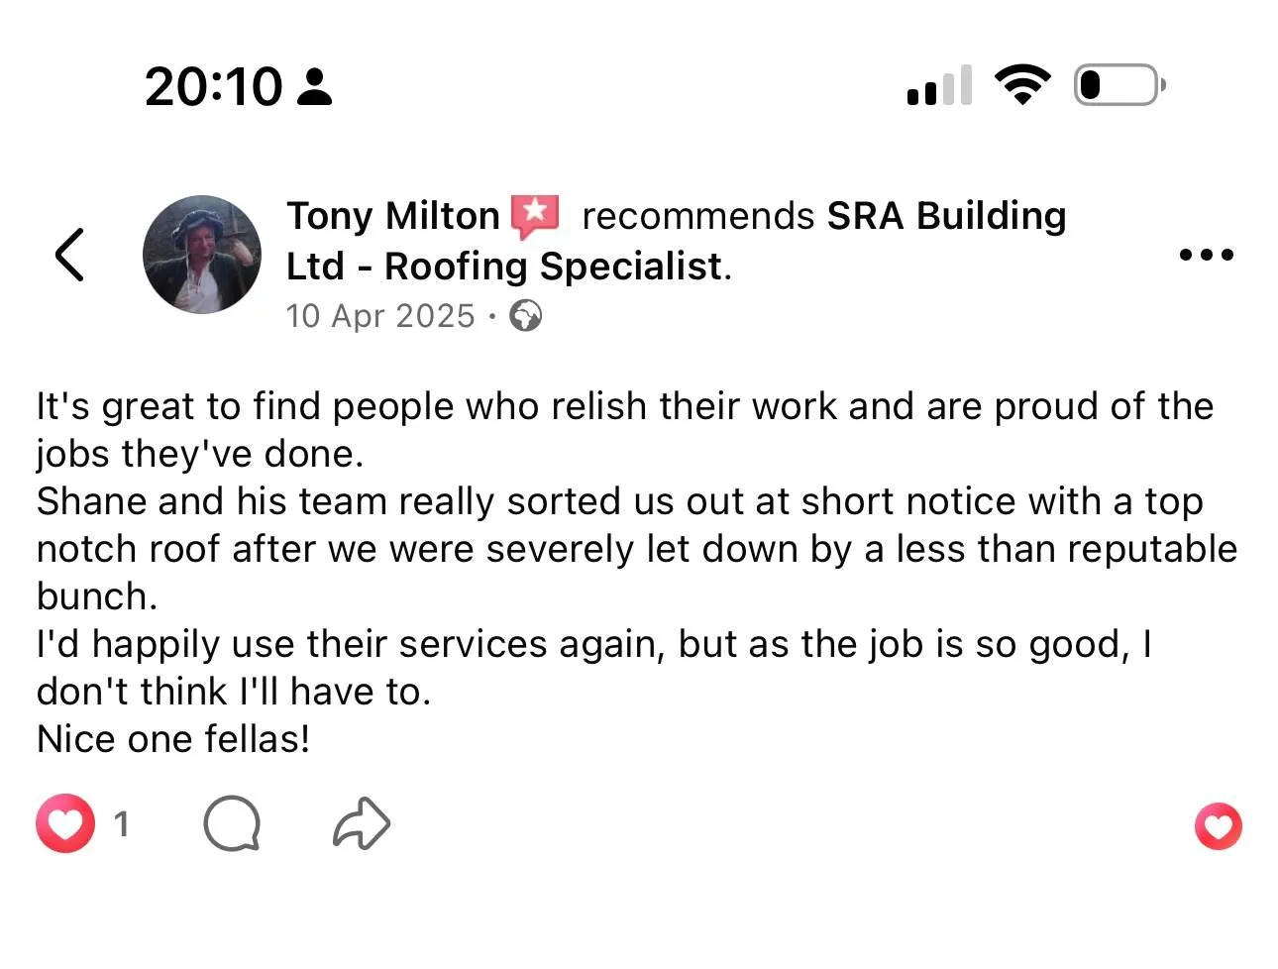This screenshot has width=1278, height=969.
Task: Share the post using arrow icon
Action: click(361, 824)
